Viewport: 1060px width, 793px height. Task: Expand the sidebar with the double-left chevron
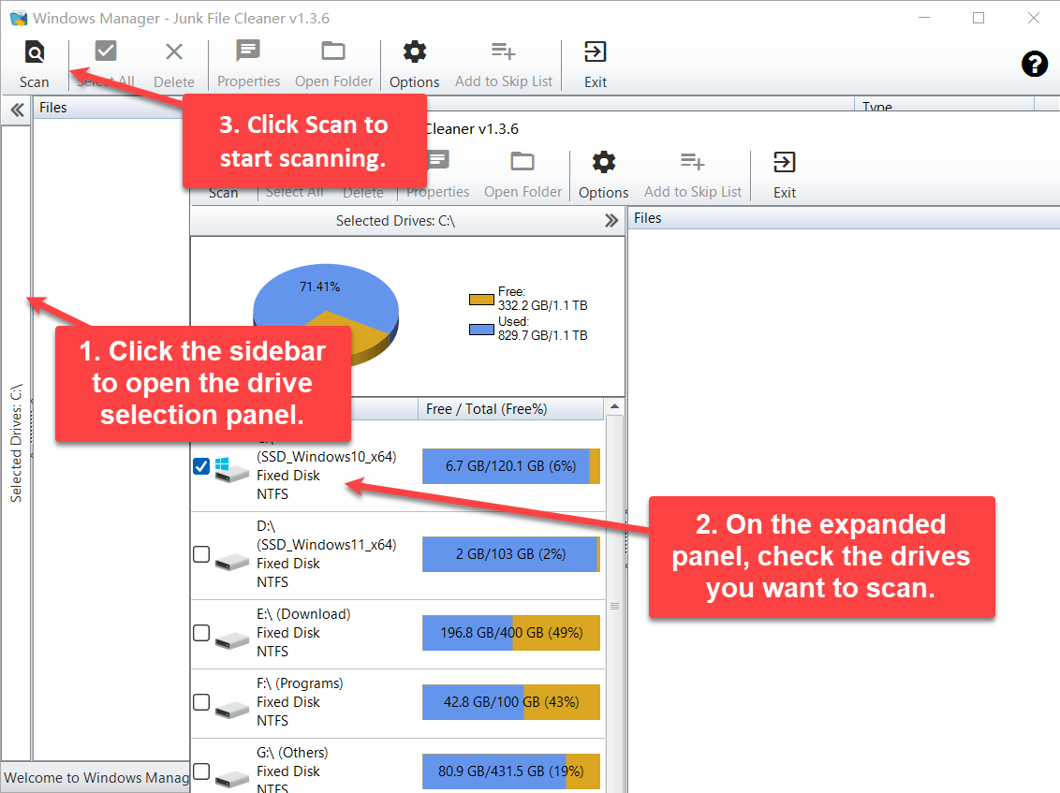tap(18, 110)
